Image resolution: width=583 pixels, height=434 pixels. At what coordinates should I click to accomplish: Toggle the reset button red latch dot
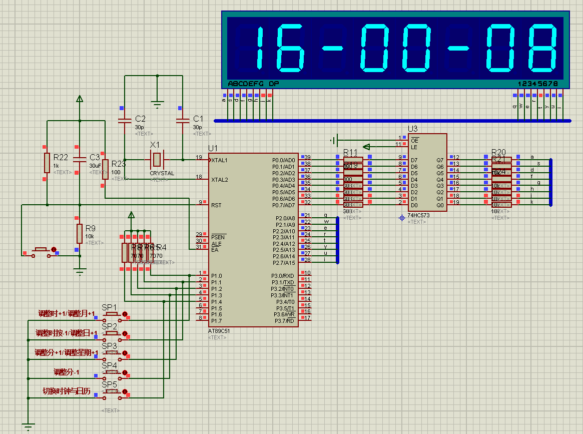pos(54,250)
